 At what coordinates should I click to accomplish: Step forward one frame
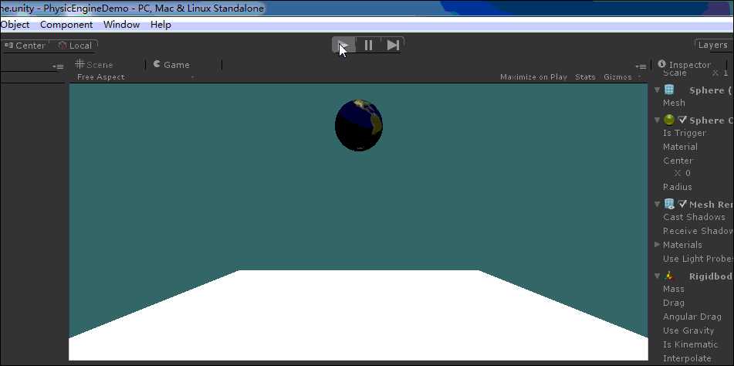pos(393,45)
